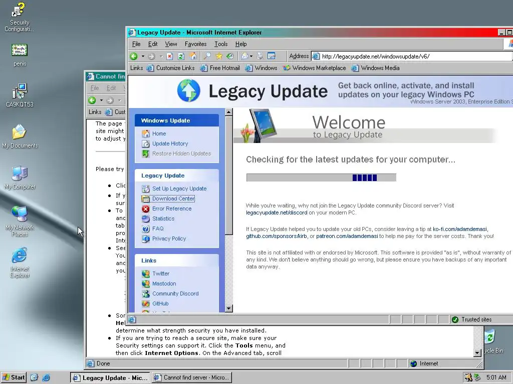Click the Windows Media links bar shortcut
513x384 pixels.
click(376, 68)
